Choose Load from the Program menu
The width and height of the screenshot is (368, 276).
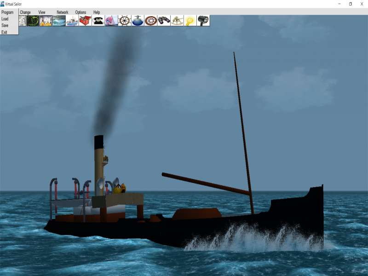click(5, 19)
